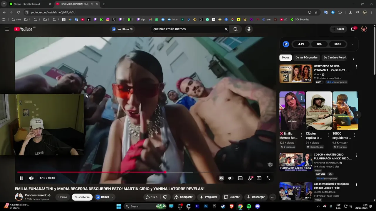Viewport: 376px width, 211px height.
Task: Open Herederos de una Venganza thumbnail
Action: point(296,74)
